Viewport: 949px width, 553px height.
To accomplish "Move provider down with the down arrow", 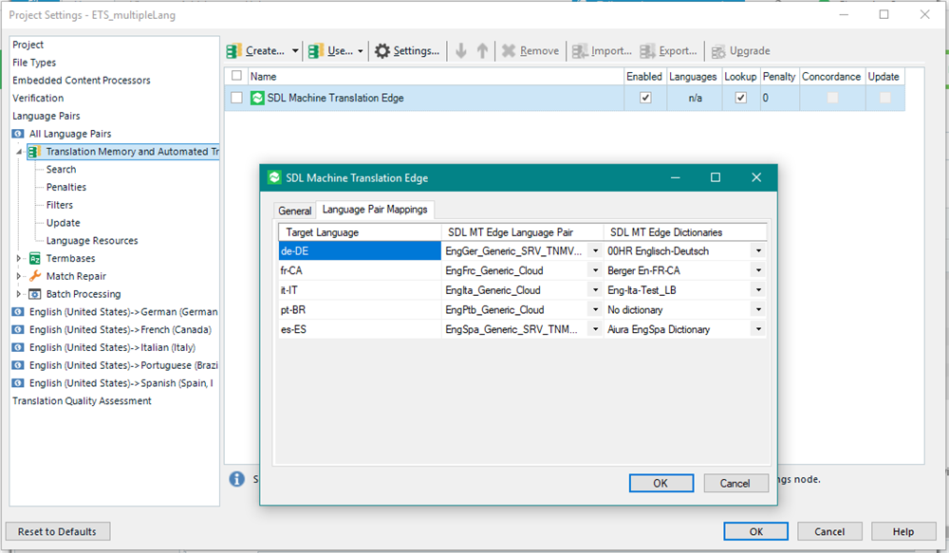I will tap(461, 51).
